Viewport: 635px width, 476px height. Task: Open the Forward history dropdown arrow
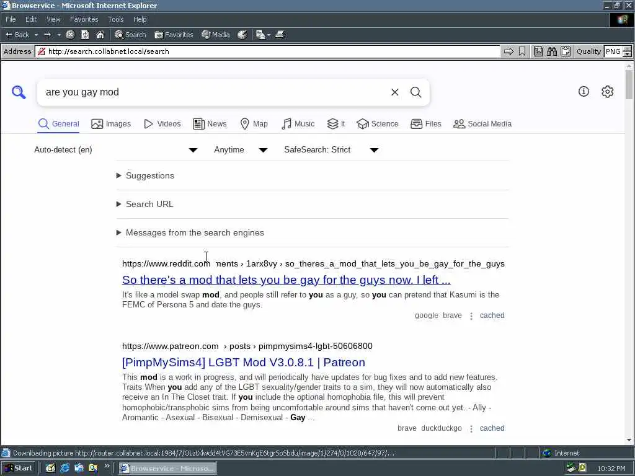[59, 35]
